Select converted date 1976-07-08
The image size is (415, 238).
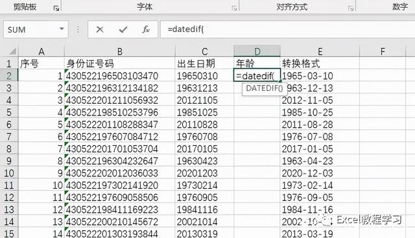(320, 137)
